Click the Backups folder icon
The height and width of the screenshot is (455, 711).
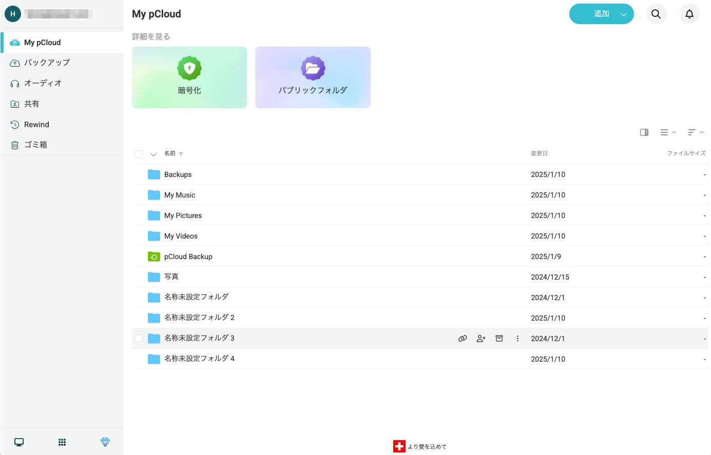[154, 174]
